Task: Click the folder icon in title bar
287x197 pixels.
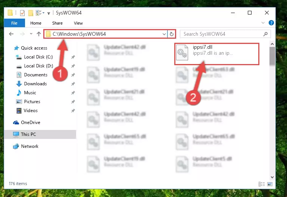Action: tap(10, 13)
